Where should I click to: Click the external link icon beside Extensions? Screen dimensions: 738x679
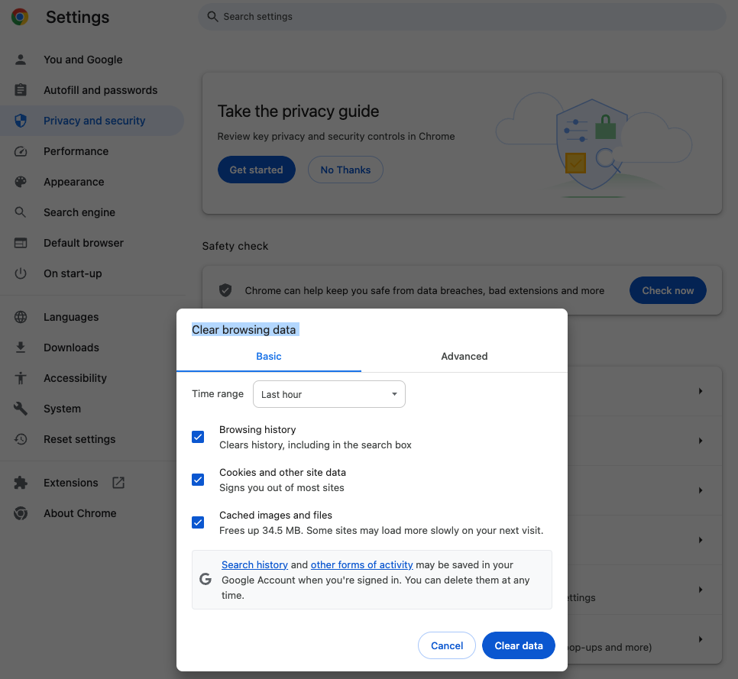click(118, 483)
